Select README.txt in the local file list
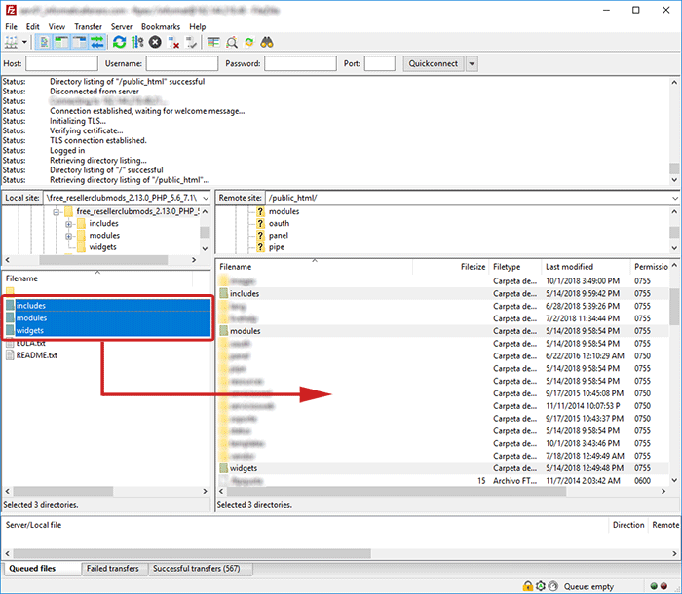This screenshot has width=682, height=594. (37, 355)
